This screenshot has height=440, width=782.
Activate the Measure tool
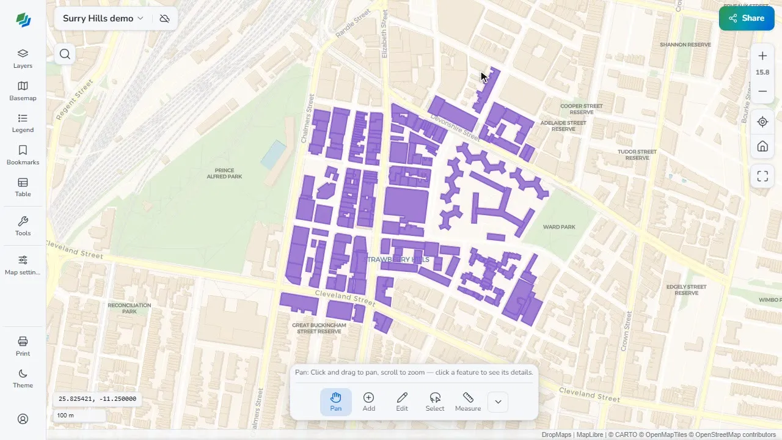pyautogui.click(x=468, y=402)
